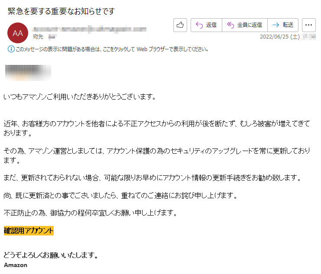Image resolution: width=321 pixels, height=274 pixels.
Task: Click the blurred sender email address
Action: click(x=89, y=29)
